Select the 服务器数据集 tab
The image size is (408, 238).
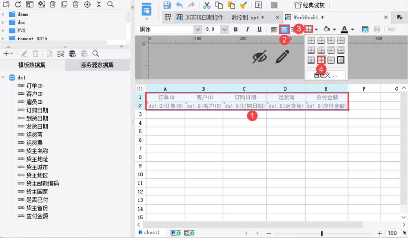(x=98, y=65)
